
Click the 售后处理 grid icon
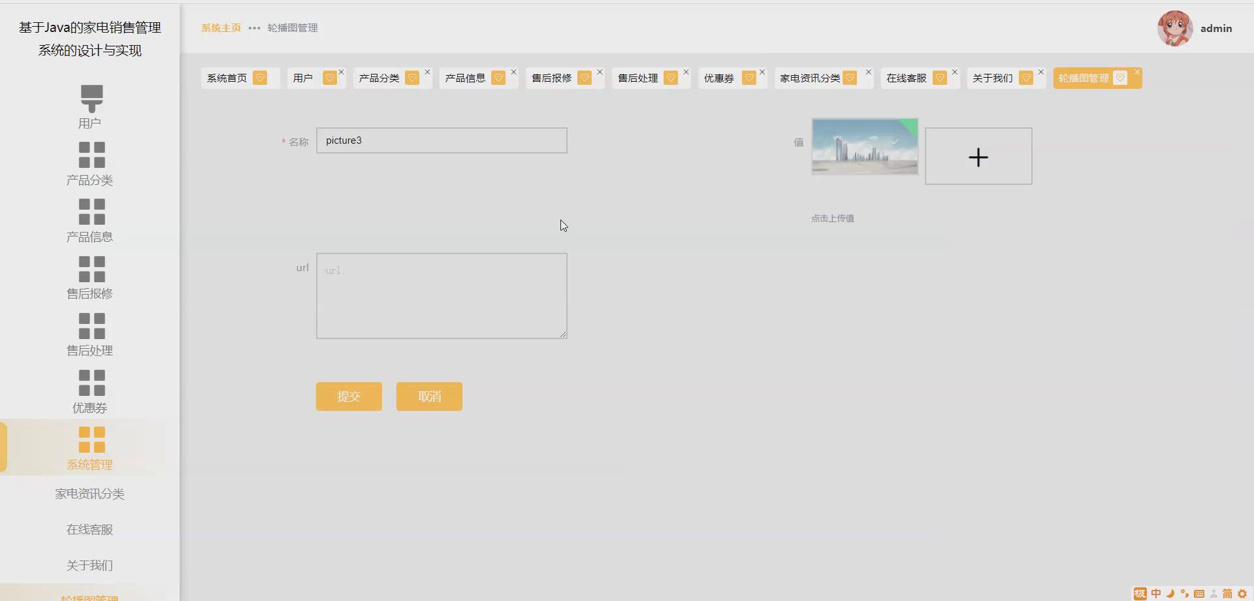tap(91, 326)
